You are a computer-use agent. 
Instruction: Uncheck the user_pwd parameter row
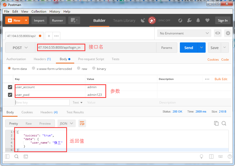point(10,95)
